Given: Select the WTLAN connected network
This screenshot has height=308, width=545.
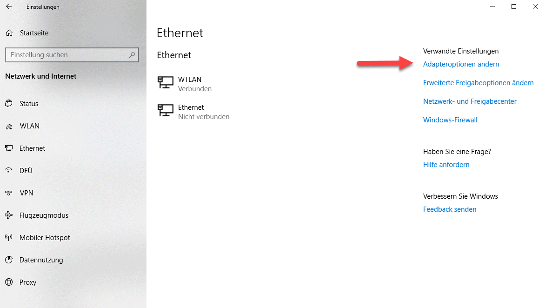Looking at the screenshot, I should [x=190, y=84].
